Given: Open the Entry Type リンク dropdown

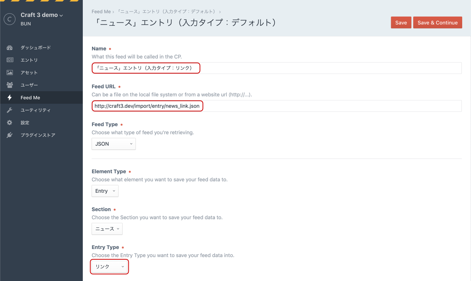Looking at the screenshot, I should point(109,266).
